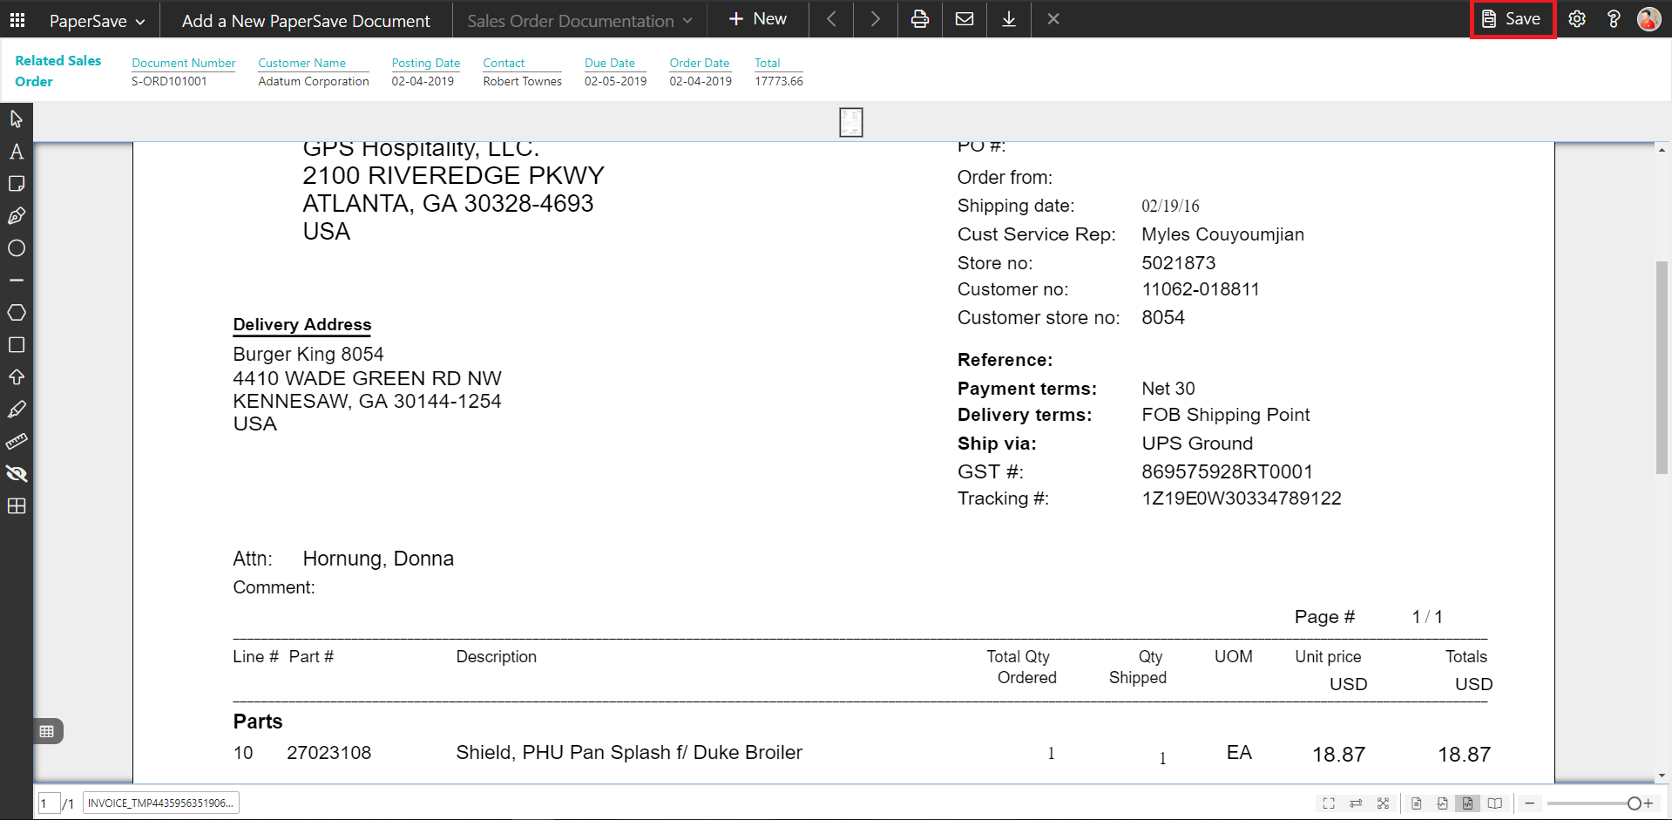1672x820 pixels.
Task: Click the Save button
Action: tap(1512, 19)
